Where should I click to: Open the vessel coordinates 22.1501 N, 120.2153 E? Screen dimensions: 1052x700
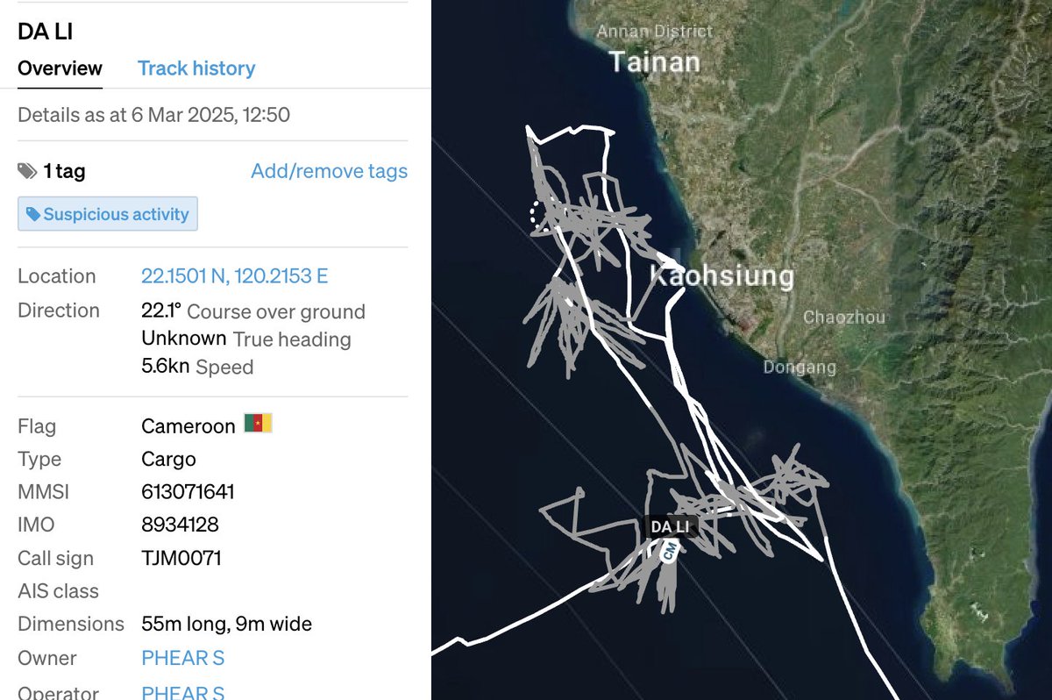pos(233,275)
